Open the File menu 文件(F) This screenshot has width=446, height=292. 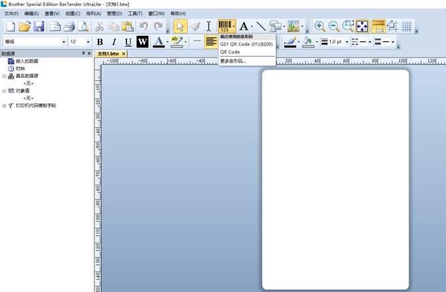point(11,14)
